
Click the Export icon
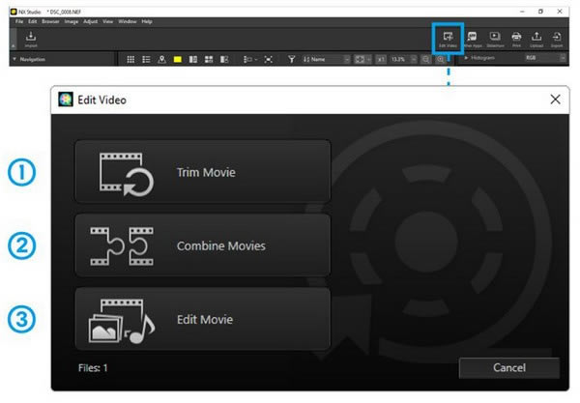point(557,38)
